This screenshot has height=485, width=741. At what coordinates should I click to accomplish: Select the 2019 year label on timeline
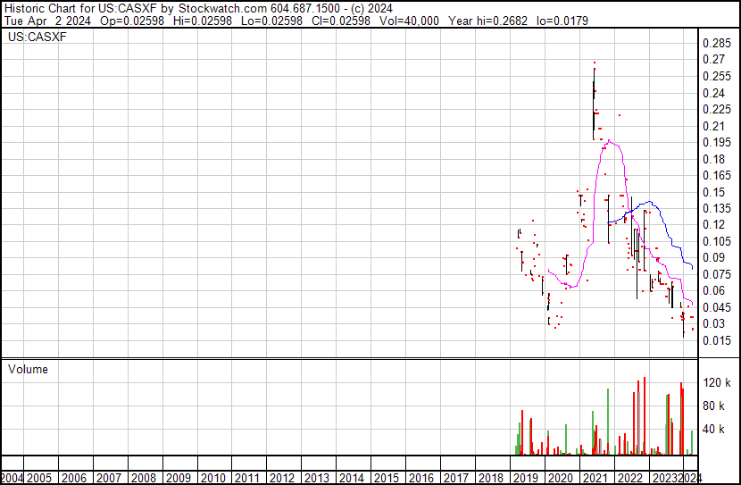(x=526, y=478)
